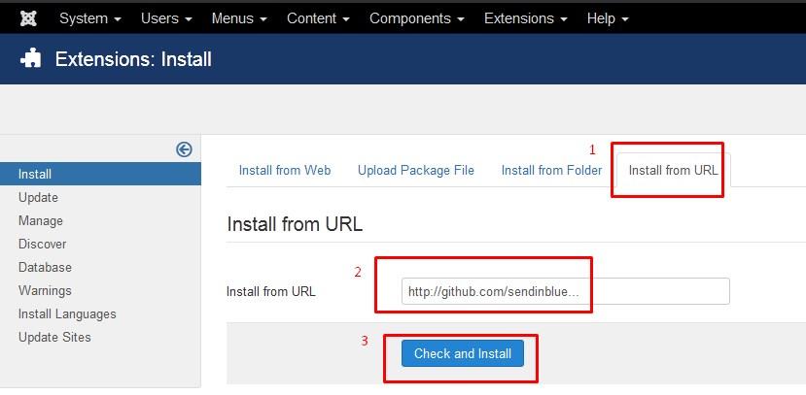Expand the Users menu
The image size is (806, 395).
click(x=166, y=18)
